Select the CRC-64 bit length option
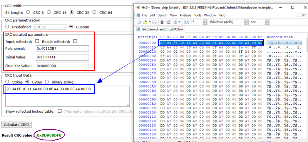The width and height of the screenshot is (308, 142). point(94,12)
